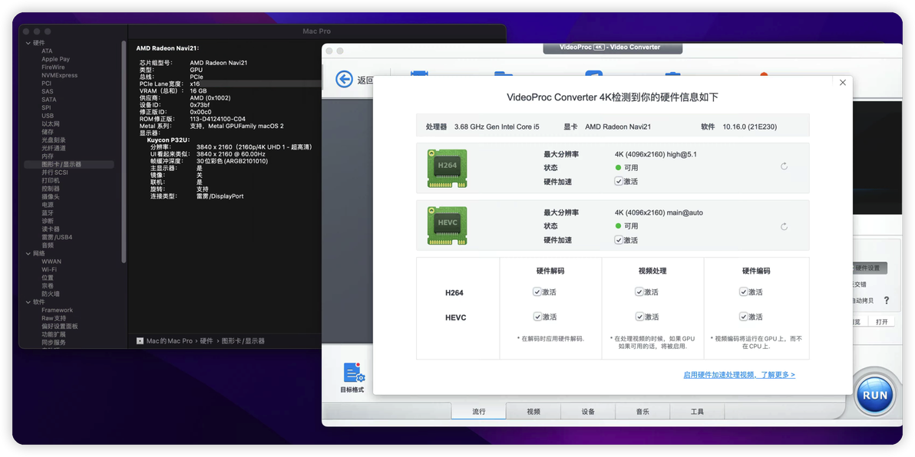
Task: Click the 返回 back label
Action: (365, 81)
